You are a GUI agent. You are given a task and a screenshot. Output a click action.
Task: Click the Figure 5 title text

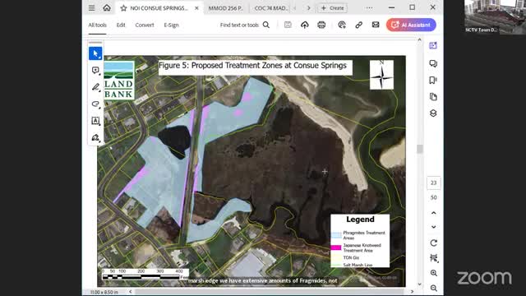pos(252,66)
